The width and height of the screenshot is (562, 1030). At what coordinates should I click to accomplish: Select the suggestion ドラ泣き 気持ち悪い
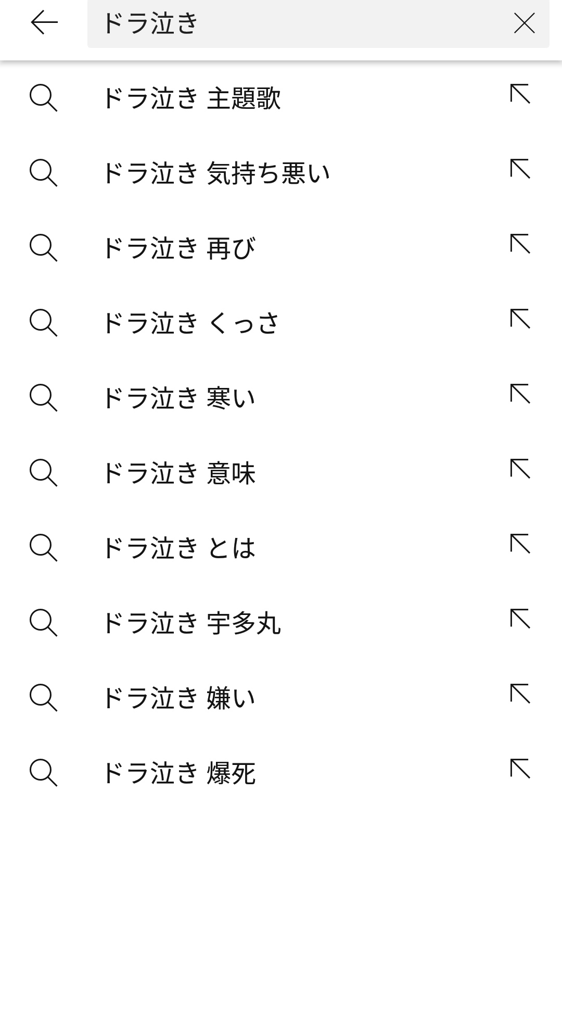[x=281, y=173]
